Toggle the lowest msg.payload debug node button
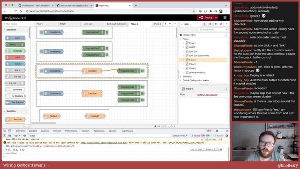Viewport: 300px width, 169px height. [142, 100]
